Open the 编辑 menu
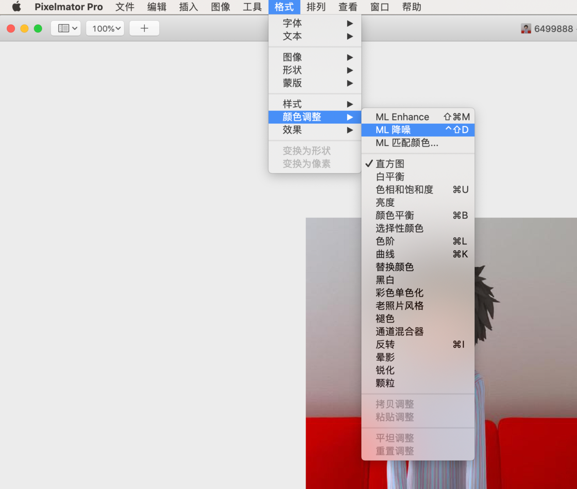 pos(157,7)
